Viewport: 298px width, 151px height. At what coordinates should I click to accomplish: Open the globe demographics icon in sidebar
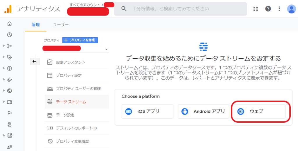pyautogui.click(x=9, y=91)
